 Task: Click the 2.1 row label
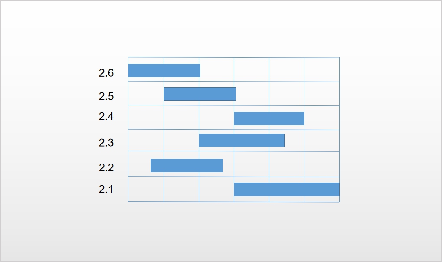[x=106, y=189]
